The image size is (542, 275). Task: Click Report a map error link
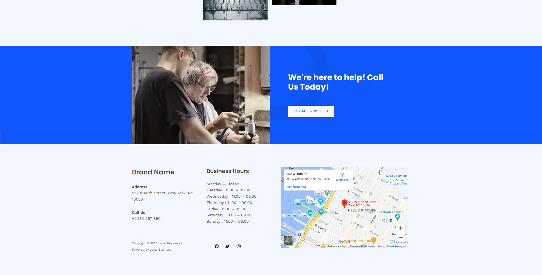click(396, 246)
